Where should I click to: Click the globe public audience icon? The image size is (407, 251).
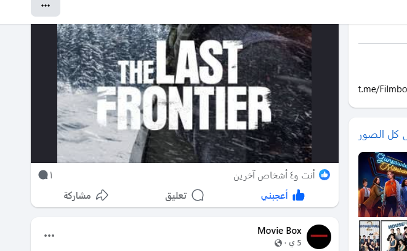tap(278, 243)
